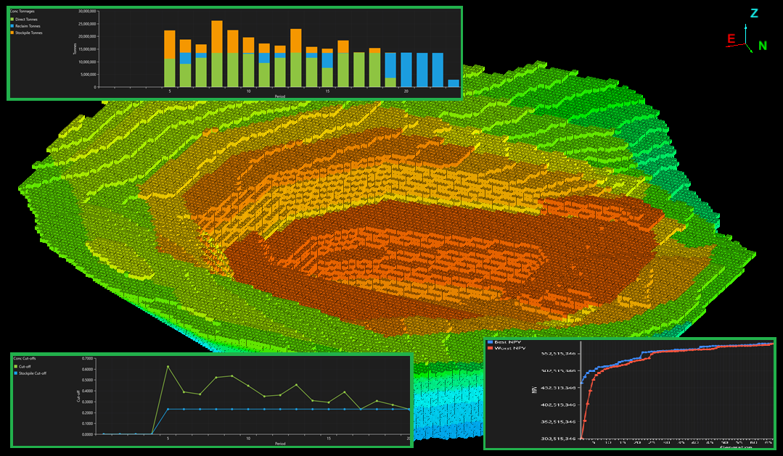Click the 'Period' axis label under cut-offs chart
Image resolution: width=783 pixels, height=456 pixels.
click(x=279, y=444)
